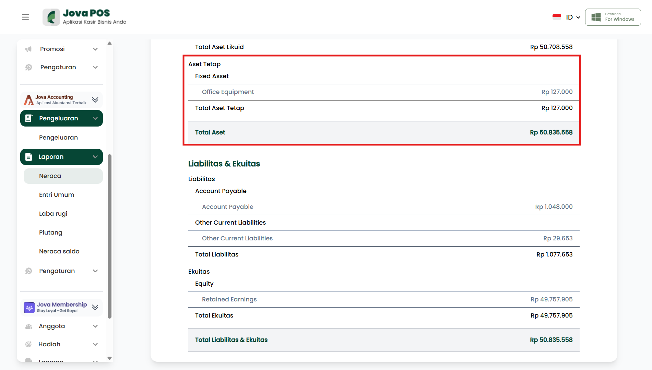
Task: Open the hamburger menu icon
Action: pos(25,17)
